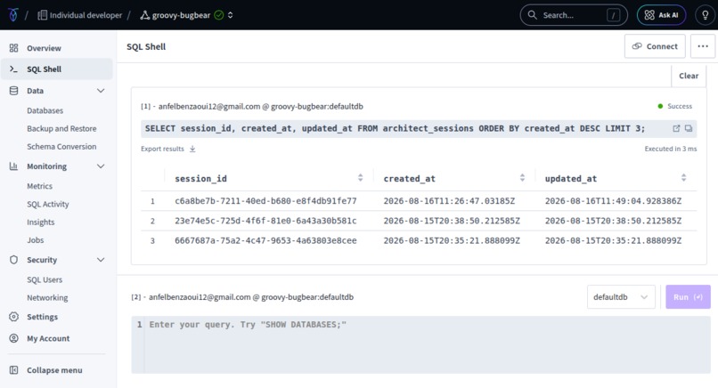Open query in new window icon
718x388 pixels.
676,128
